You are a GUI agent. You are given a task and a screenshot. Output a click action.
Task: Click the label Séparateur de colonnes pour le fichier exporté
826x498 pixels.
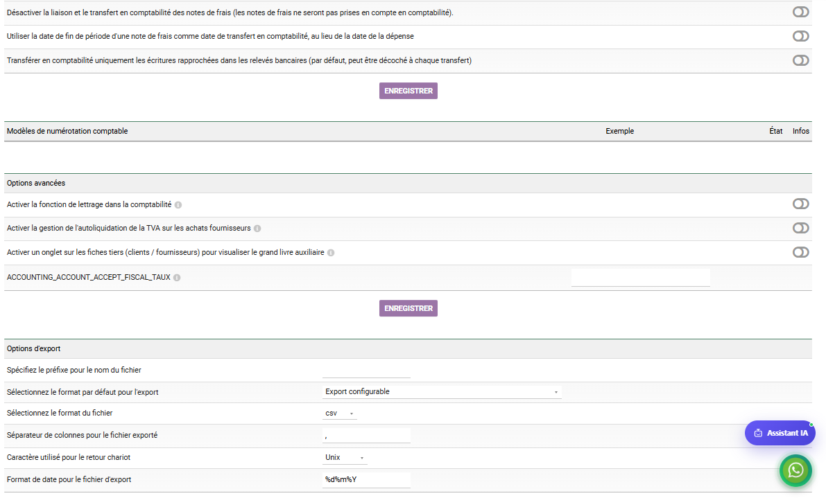(82, 436)
